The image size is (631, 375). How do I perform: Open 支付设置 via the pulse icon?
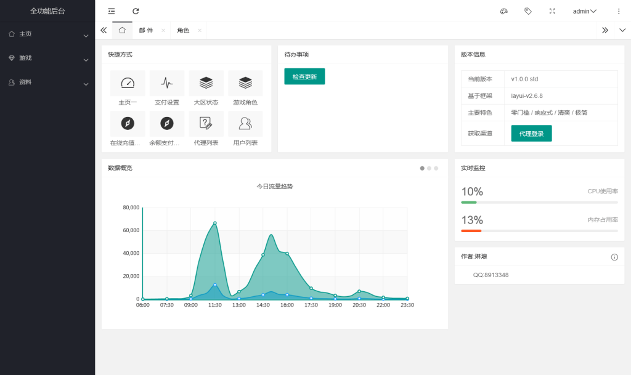pyautogui.click(x=166, y=83)
